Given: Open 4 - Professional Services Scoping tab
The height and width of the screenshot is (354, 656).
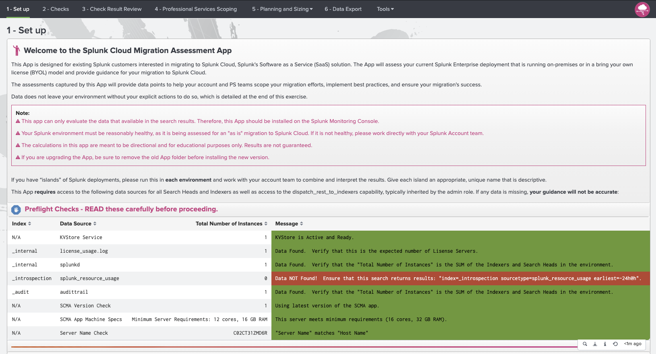Looking at the screenshot, I should (196, 9).
